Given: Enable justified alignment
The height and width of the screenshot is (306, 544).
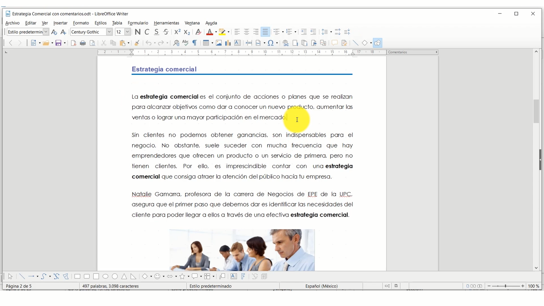Looking at the screenshot, I should [265, 32].
